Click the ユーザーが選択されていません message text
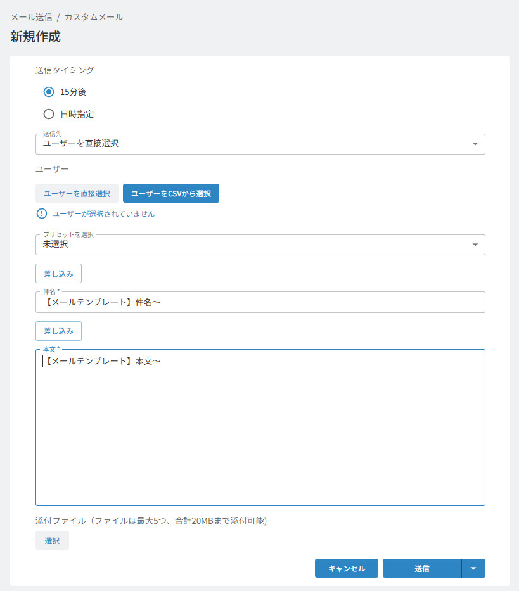This screenshot has height=591, width=519. (x=103, y=213)
